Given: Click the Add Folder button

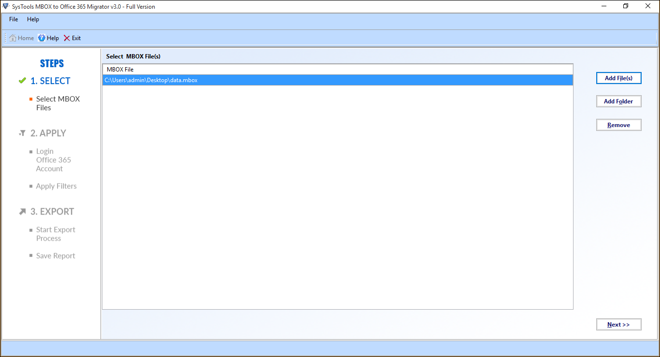Looking at the screenshot, I should coord(618,101).
